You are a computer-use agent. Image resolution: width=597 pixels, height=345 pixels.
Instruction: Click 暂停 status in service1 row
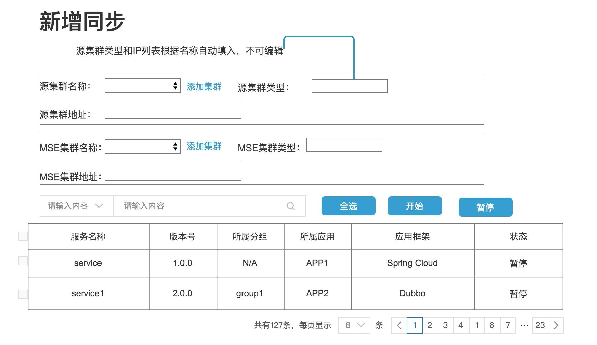pyautogui.click(x=518, y=293)
